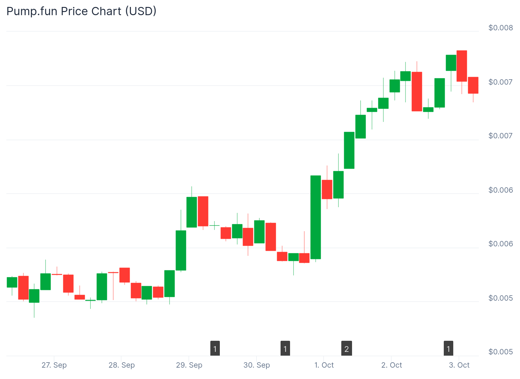Select the highest red candle at chart peak
The width and height of the screenshot is (520, 379).
[462, 66]
